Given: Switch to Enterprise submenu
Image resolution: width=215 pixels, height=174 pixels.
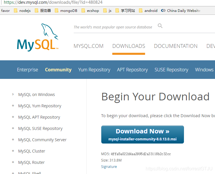Looking at the screenshot, I should pos(28,70).
